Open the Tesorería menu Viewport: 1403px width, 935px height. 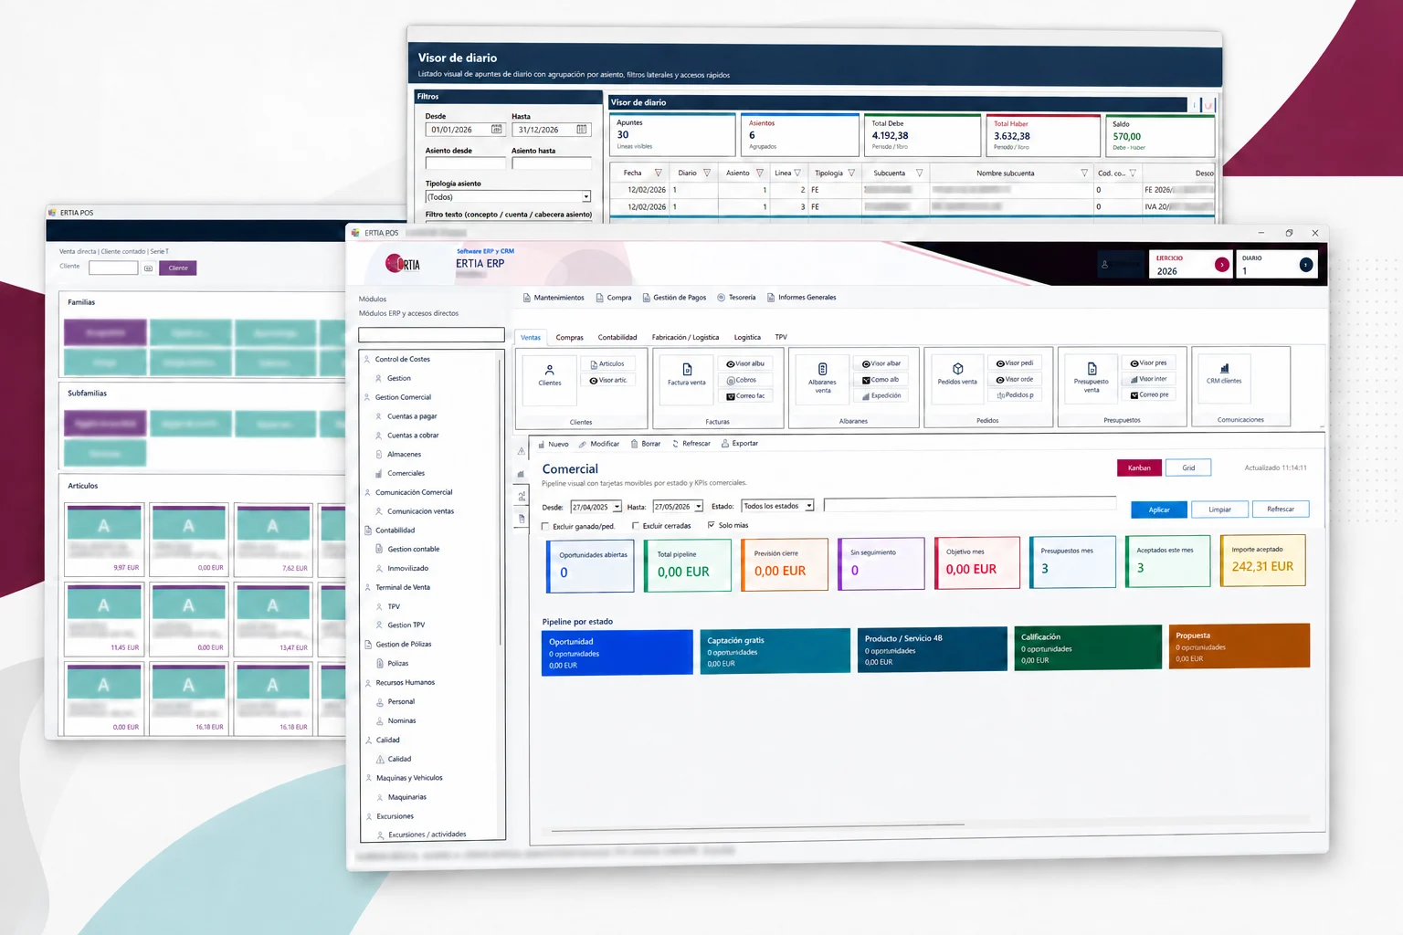(x=736, y=298)
